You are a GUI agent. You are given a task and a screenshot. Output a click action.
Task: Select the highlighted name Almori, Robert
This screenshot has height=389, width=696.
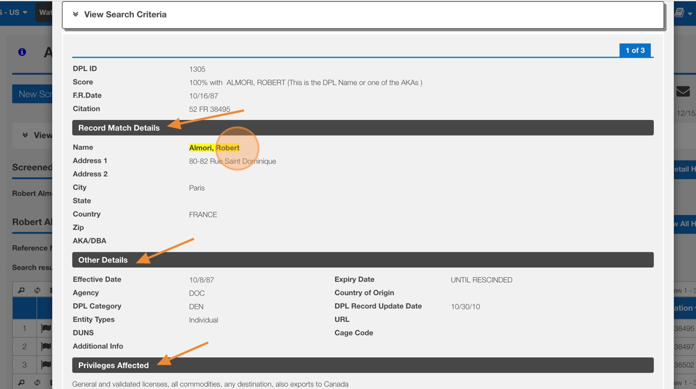tap(214, 148)
